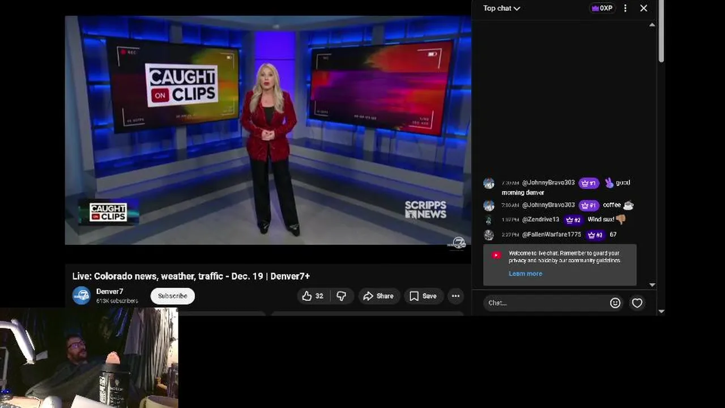Follow the Learn more link
The height and width of the screenshot is (408, 725).
click(x=525, y=274)
